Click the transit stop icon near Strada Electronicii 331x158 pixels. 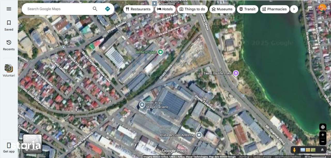(x=63, y=47)
